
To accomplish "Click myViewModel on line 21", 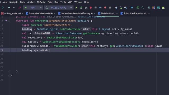I will tap(42, 50).
